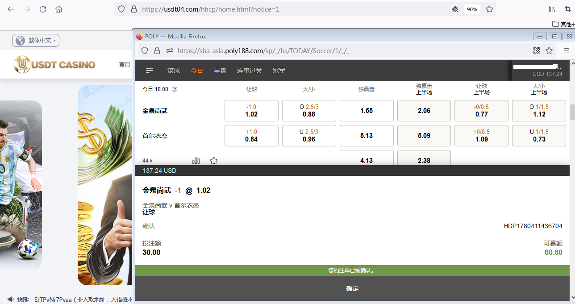Toggle the sound speaker icon in the notice bar

10,299
